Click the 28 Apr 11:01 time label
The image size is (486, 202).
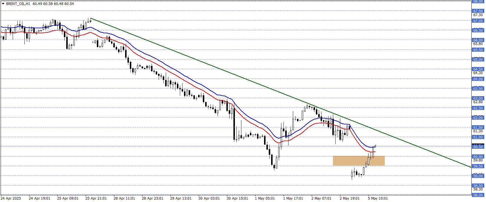[x=124, y=198]
